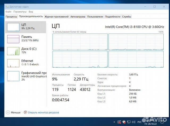This screenshot has width=170, height=126.
Task: Click the Intel(R) Core(TM) i3-8100 CPU name
Action: [135, 27]
